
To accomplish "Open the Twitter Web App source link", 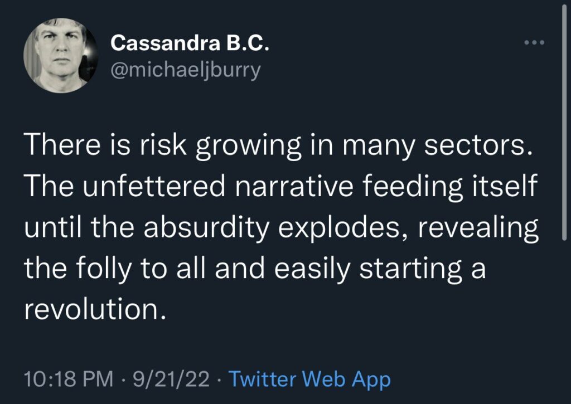I will click(x=309, y=379).
